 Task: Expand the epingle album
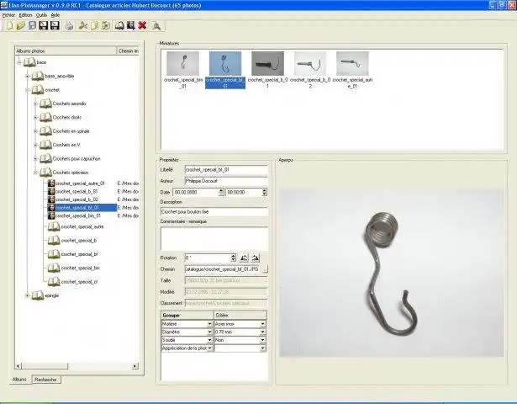[28, 295]
